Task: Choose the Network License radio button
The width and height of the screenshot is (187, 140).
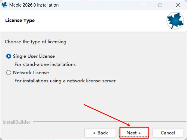Action: [x=9, y=73]
